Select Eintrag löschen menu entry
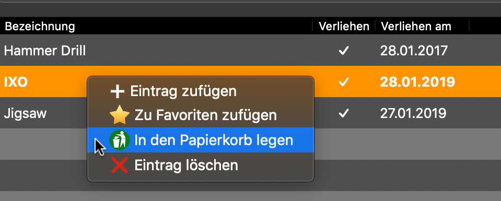 [x=201, y=165]
